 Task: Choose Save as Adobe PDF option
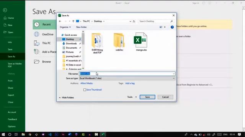click(x=15, y=65)
